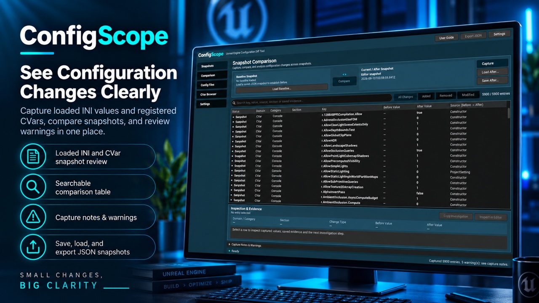Select the r.AllowPointLightCubemapShadows row
The width and height of the screenshot is (539, 303).
370,157
